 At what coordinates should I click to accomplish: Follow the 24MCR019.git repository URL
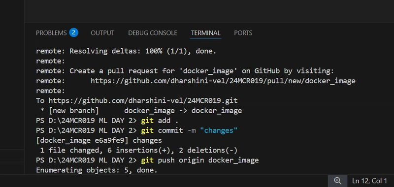click(143, 101)
